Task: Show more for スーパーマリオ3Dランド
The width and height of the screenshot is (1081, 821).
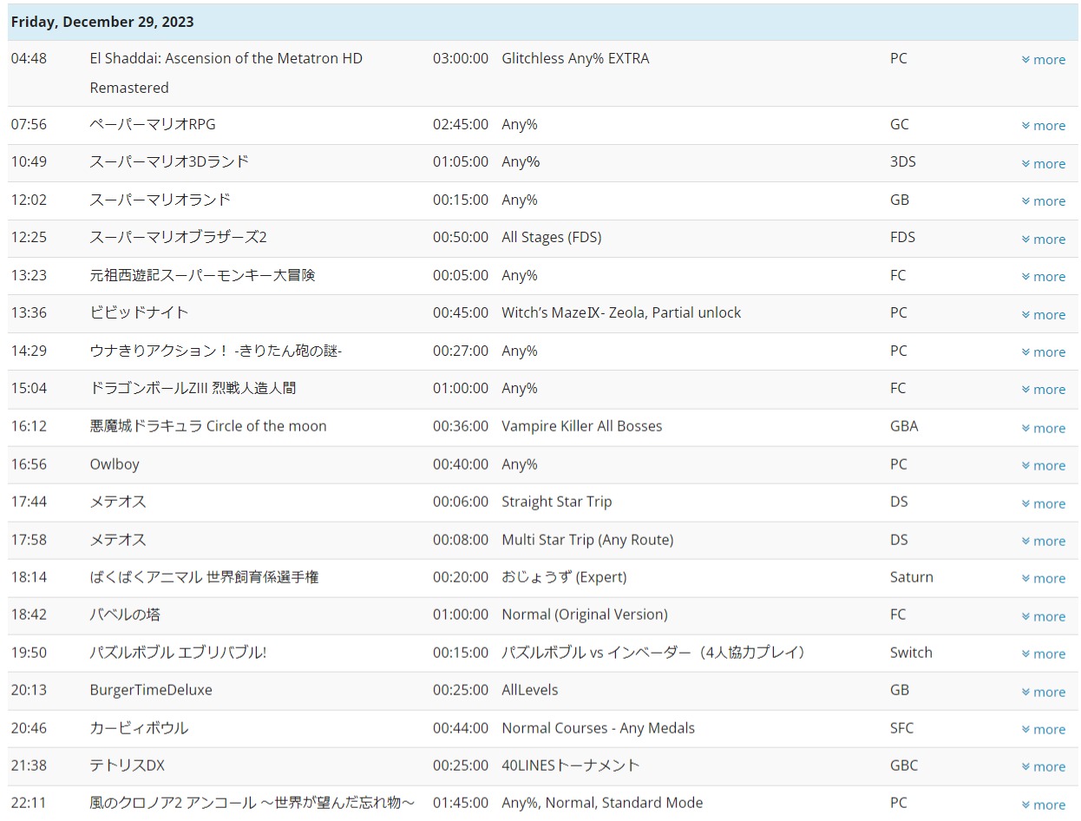Action: click(x=1043, y=164)
